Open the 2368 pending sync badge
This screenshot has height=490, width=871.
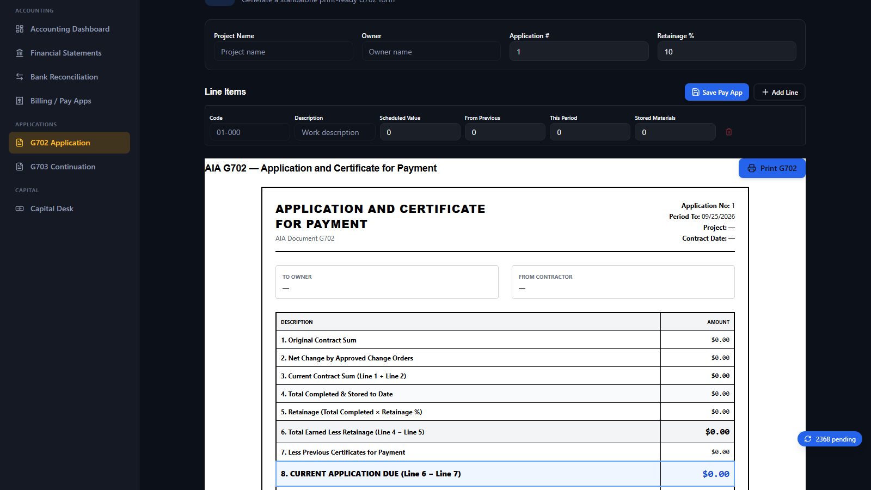pyautogui.click(x=830, y=439)
